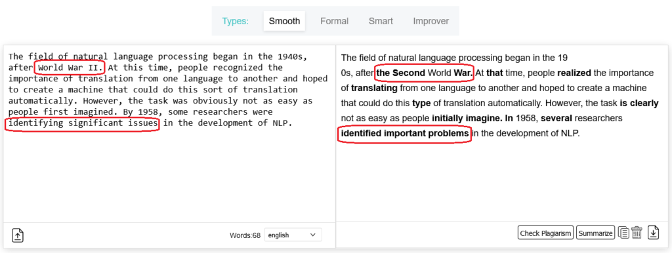Click the bold word 'translating' in output
The image size is (672, 253).
375,88
